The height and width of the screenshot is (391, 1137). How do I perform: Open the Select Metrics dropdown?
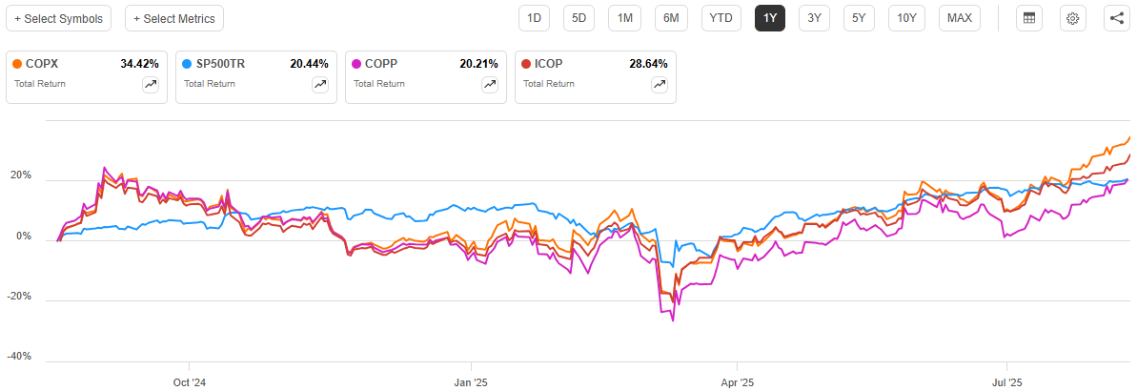(x=174, y=18)
